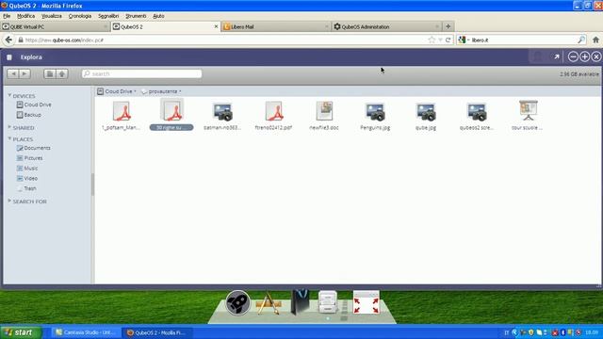603x339 pixels.
Task: Maximize the Explora window with plus circle
Action: (584, 56)
